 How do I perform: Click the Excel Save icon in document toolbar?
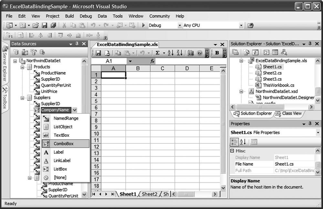click(98, 53)
